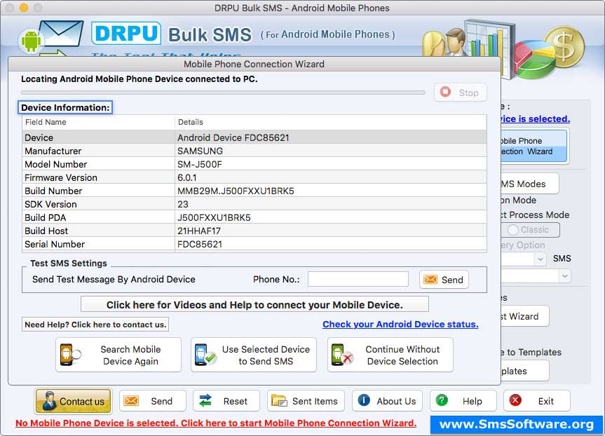Click the phone with green checkmark icon

205,355
